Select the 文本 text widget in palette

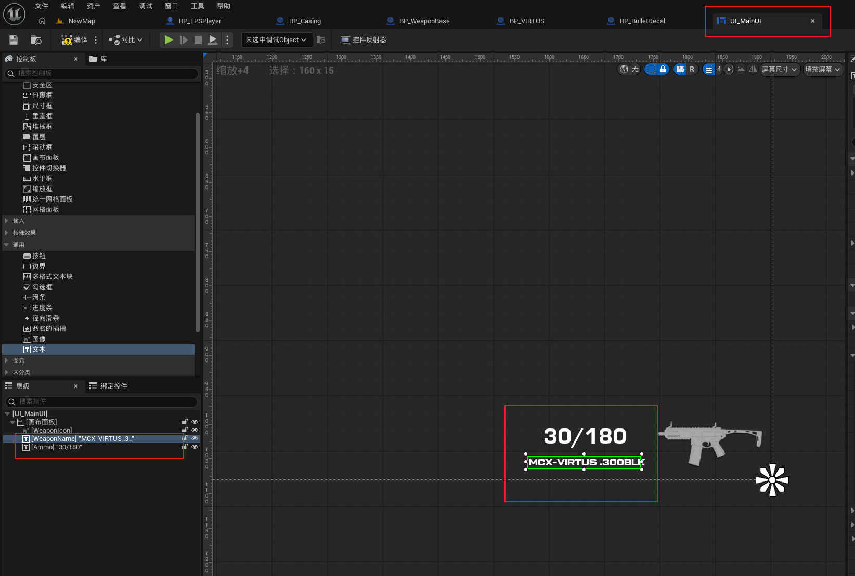point(98,350)
